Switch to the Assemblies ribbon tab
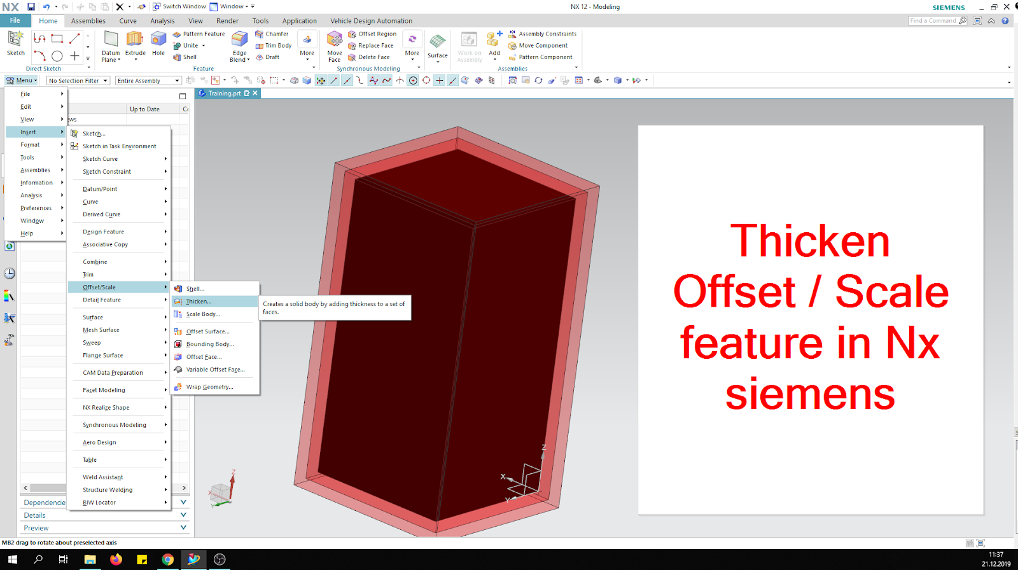The height and width of the screenshot is (570, 1018). 88,21
